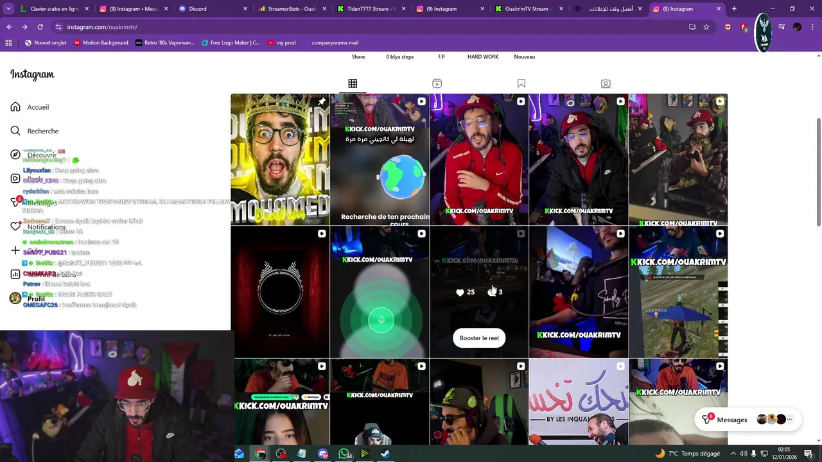
Task: Click the Reels icon in the sidebar
Action: pos(15,178)
